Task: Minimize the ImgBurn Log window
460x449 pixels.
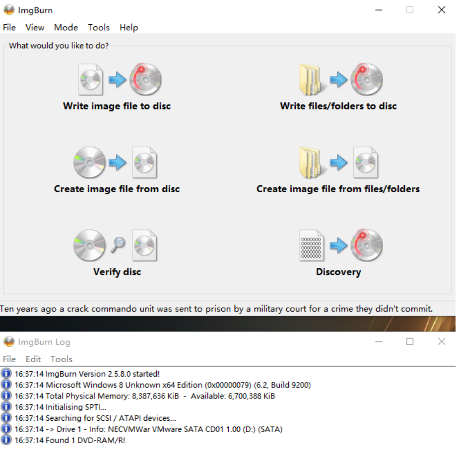Action: click(x=379, y=342)
